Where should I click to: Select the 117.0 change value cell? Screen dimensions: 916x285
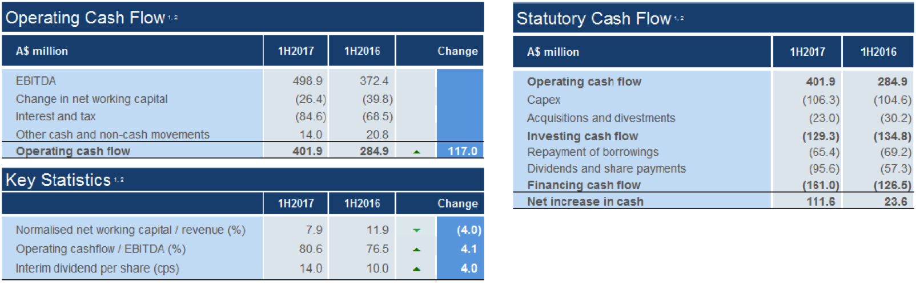click(x=462, y=152)
